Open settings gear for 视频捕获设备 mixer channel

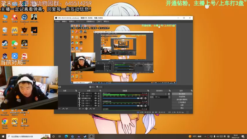point(145,106)
